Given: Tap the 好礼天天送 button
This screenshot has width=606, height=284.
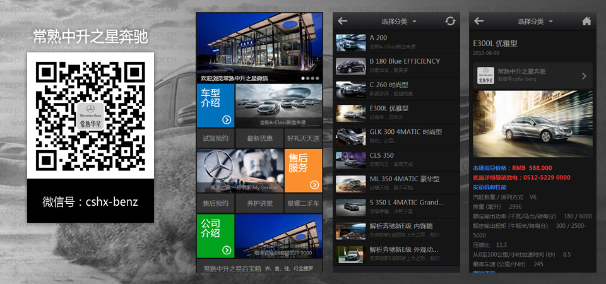Looking at the screenshot, I should [x=304, y=138].
